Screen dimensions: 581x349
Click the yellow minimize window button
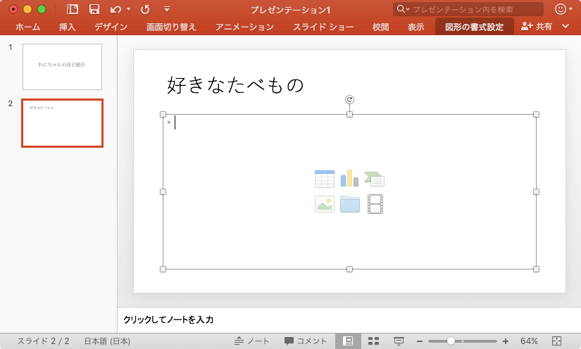[x=27, y=9]
